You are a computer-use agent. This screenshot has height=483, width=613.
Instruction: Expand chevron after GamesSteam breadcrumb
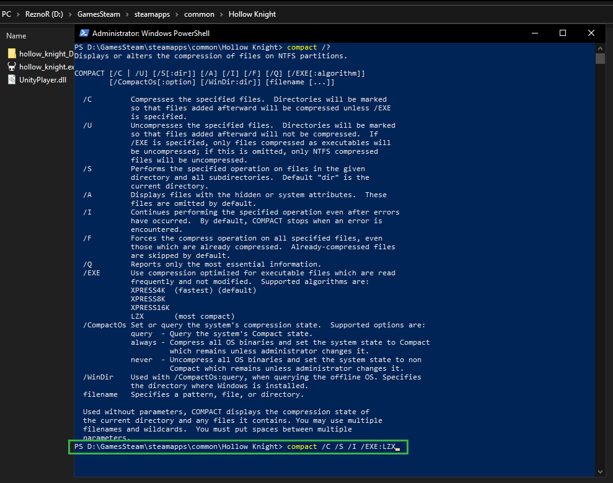pyautogui.click(x=127, y=14)
